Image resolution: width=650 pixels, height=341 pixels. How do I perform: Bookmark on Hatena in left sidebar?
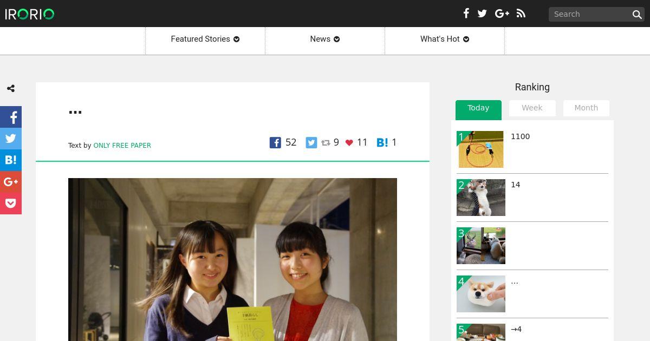click(x=11, y=160)
